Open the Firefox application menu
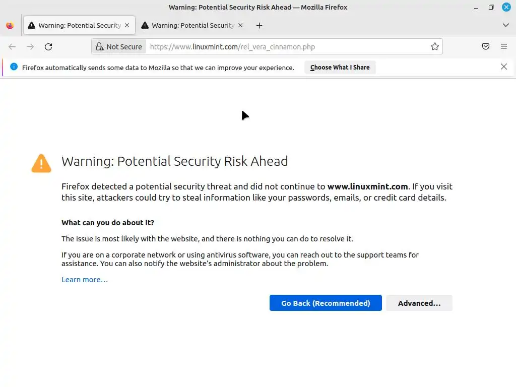Image resolution: width=516 pixels, height=387 pixels. click(504, 47)
